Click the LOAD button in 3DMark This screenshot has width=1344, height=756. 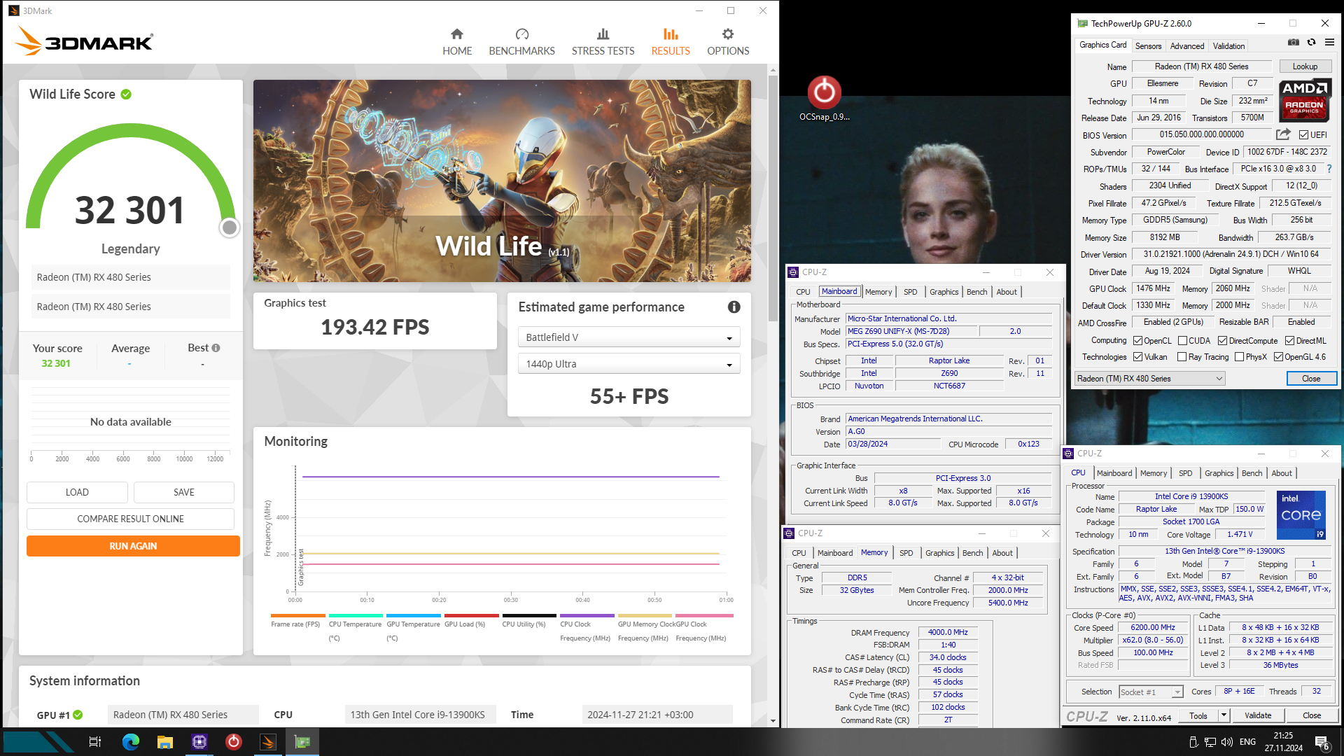tap(77, 492)
